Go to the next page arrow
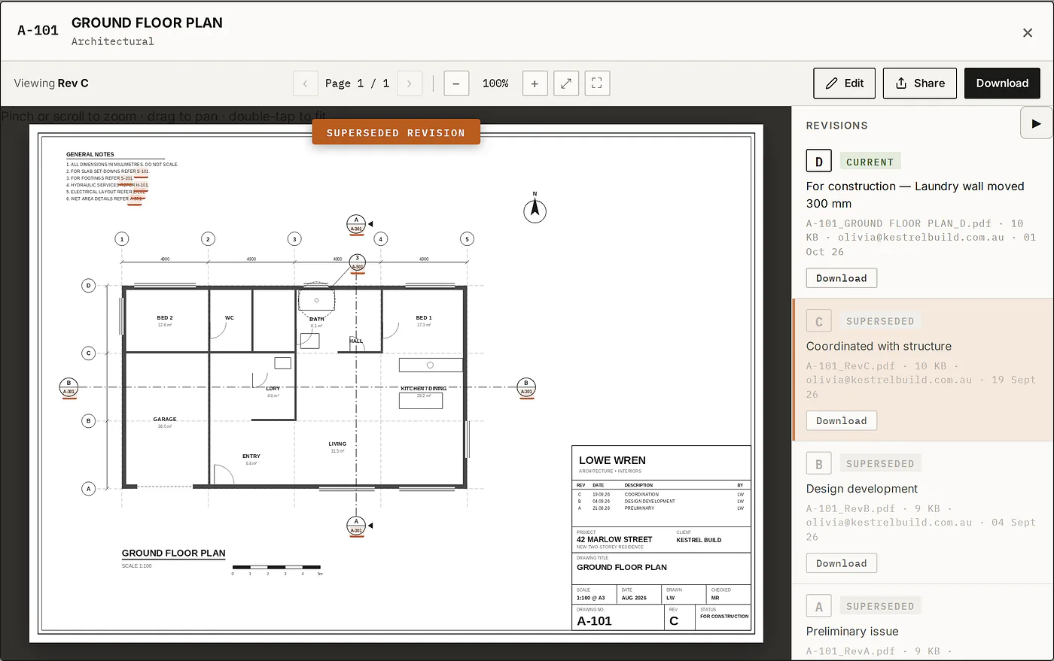This screenshot has width=1054, height=661. [x=409, y=83]
